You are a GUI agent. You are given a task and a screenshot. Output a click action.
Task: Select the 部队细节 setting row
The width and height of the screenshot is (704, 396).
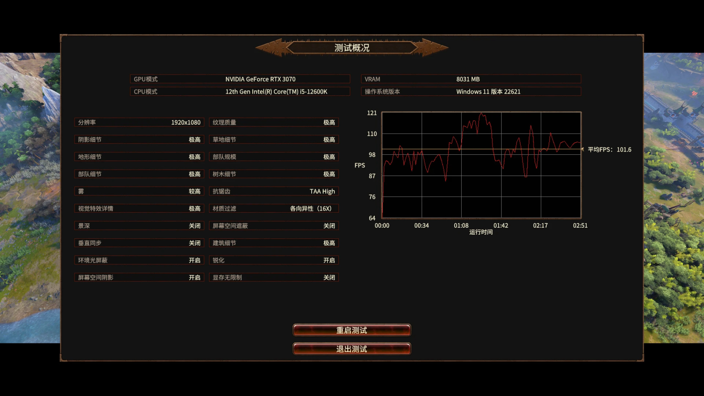click(139, 174)
